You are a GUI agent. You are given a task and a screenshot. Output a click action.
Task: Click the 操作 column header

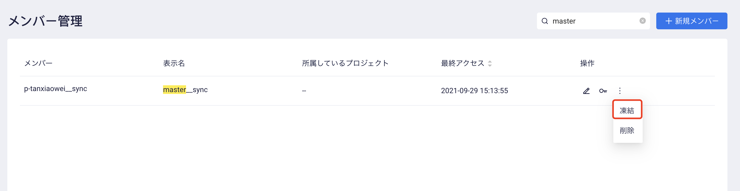587,63
